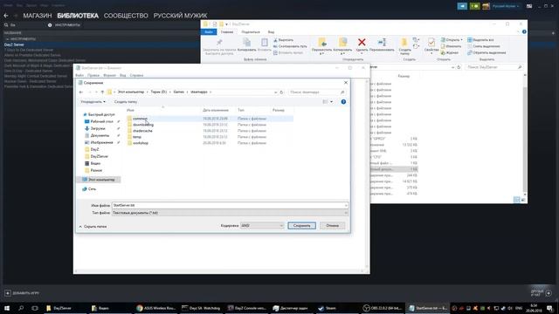Click the Games breadcrumb in the dialog address bar
559x314 pixels.
(x=178, y=92)
